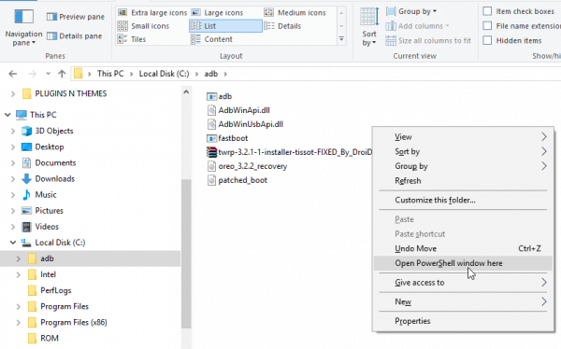Screen dimensions: 561x349
Task: Select the List layout option
Action: tap(225, 26)
